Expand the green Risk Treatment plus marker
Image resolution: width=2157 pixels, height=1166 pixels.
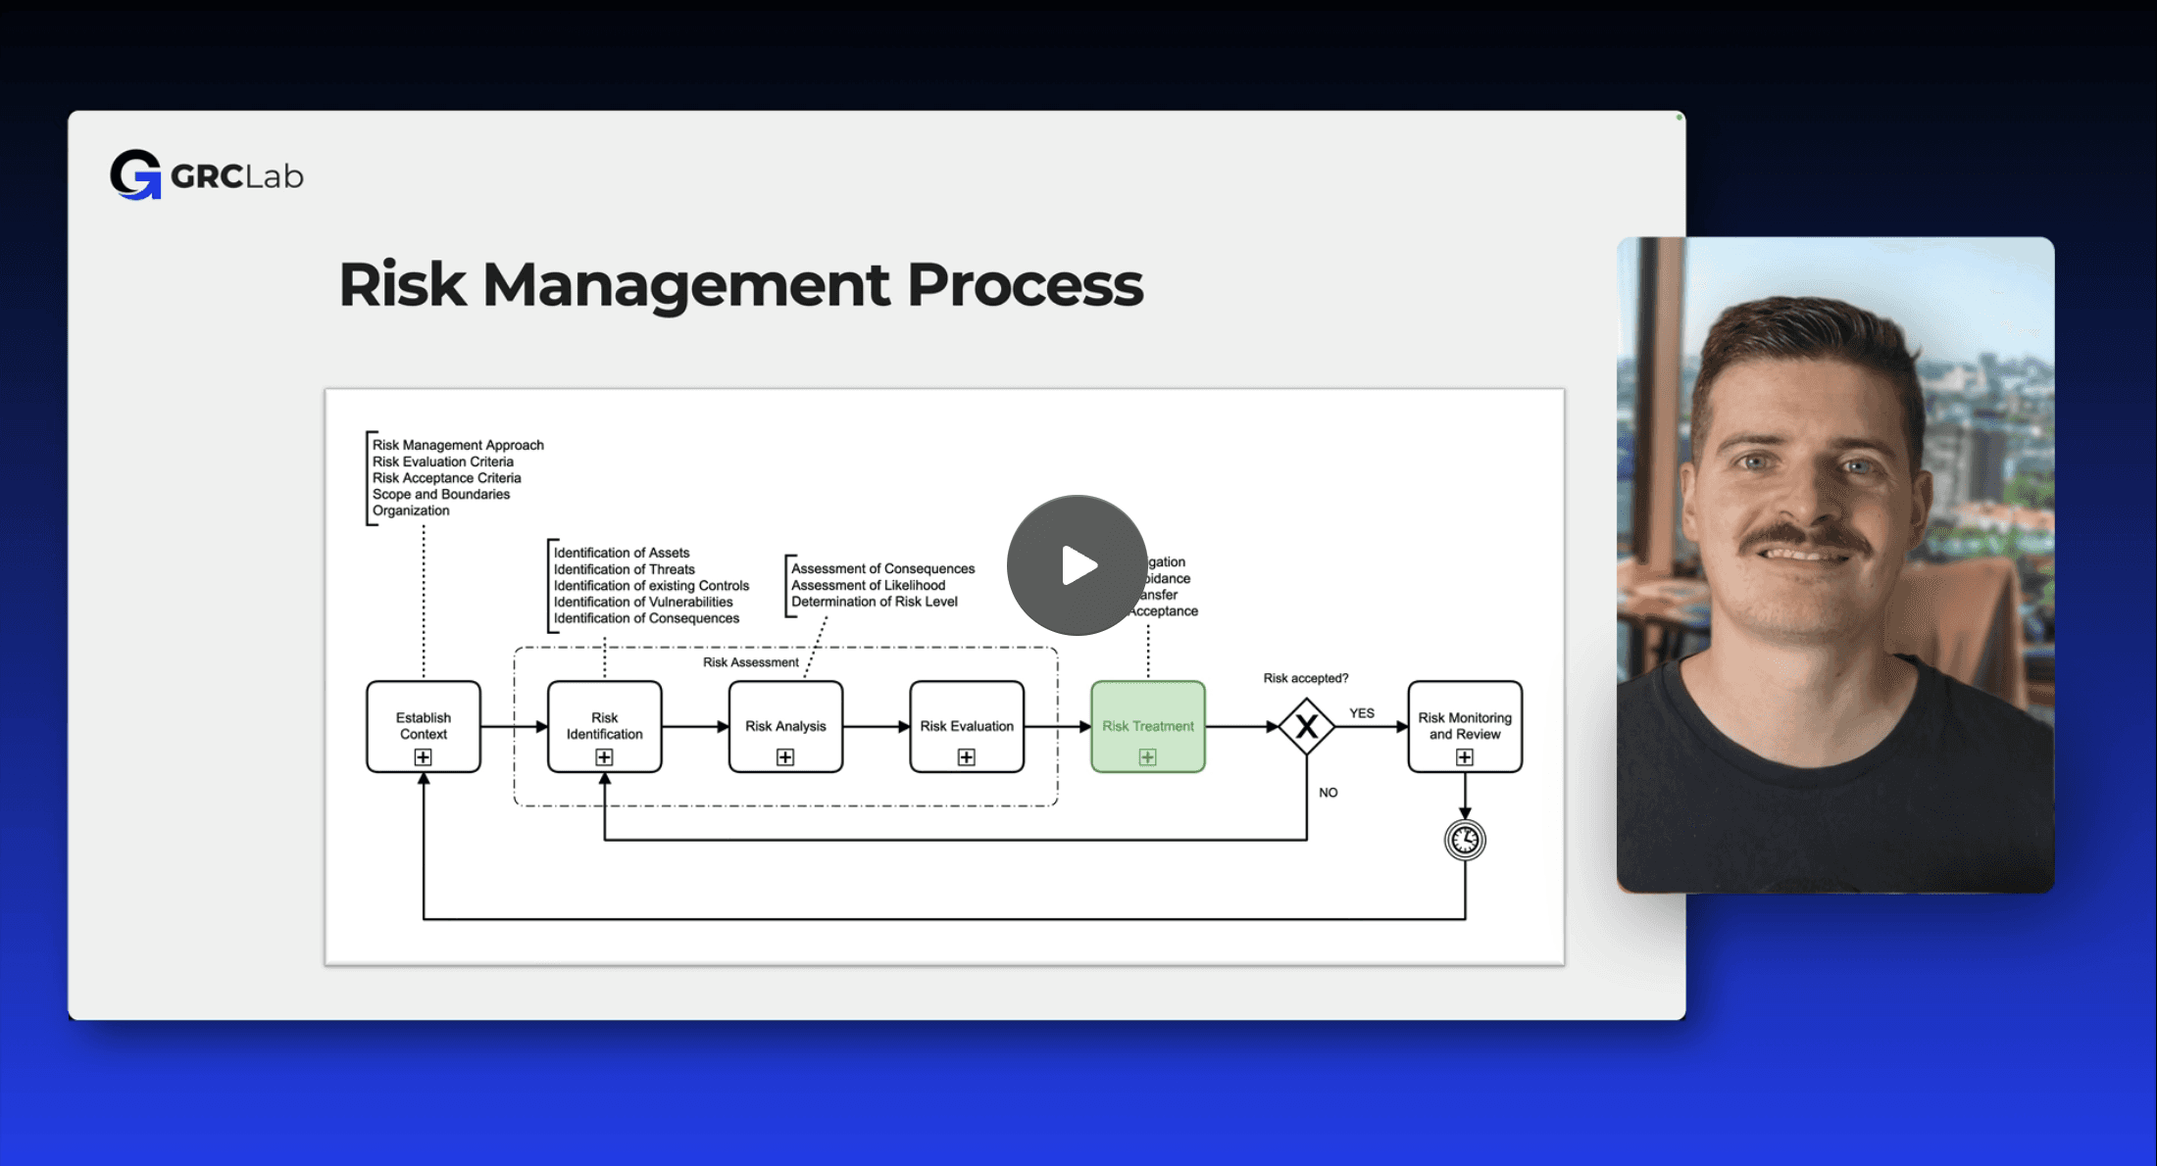(1147, 757)
